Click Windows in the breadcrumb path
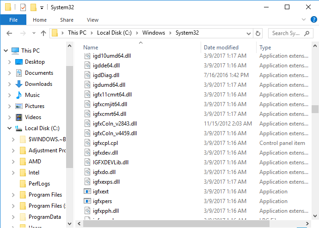The width and height of the screenshot is (319, 228). 153,33
